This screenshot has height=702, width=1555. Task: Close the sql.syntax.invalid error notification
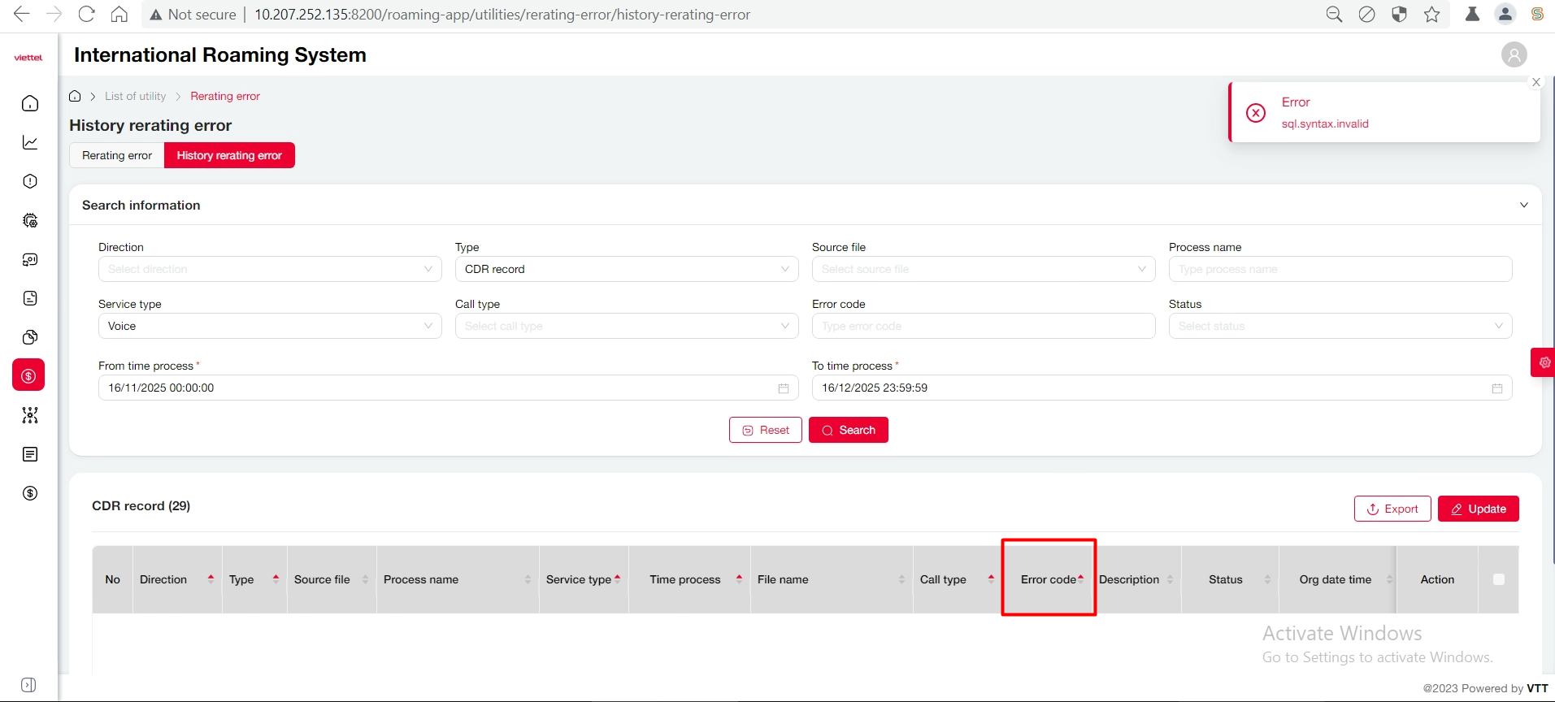point(1535,82)
